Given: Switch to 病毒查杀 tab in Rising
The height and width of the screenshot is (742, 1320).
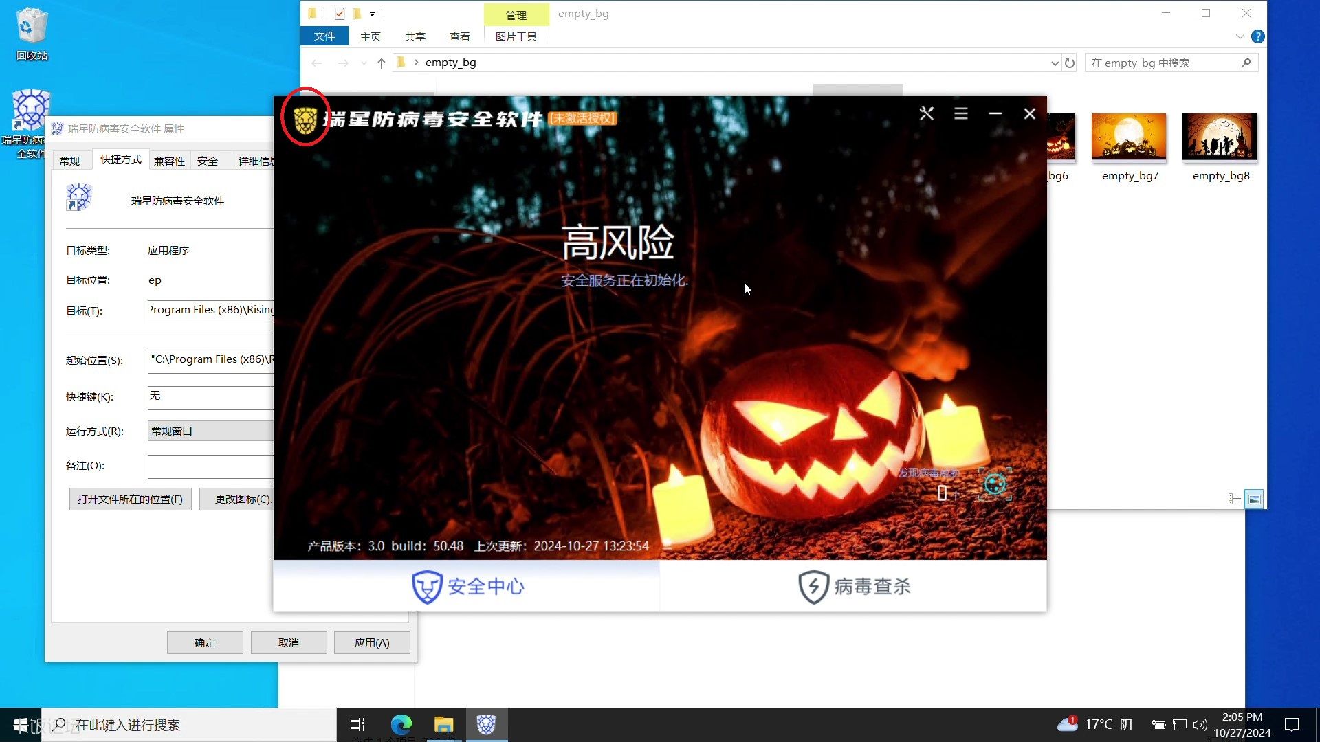Looking at the screenshot, I should (854, 586).
